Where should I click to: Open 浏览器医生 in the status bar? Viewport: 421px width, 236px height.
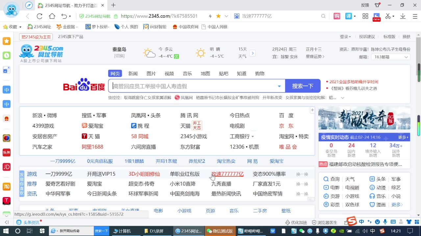(325, 222)
